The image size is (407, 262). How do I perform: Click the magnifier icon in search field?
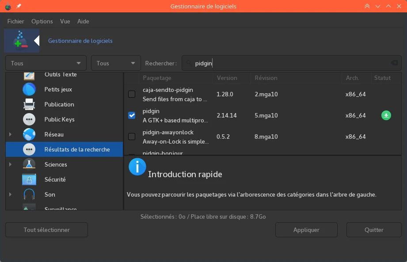[x=189, y=63]
